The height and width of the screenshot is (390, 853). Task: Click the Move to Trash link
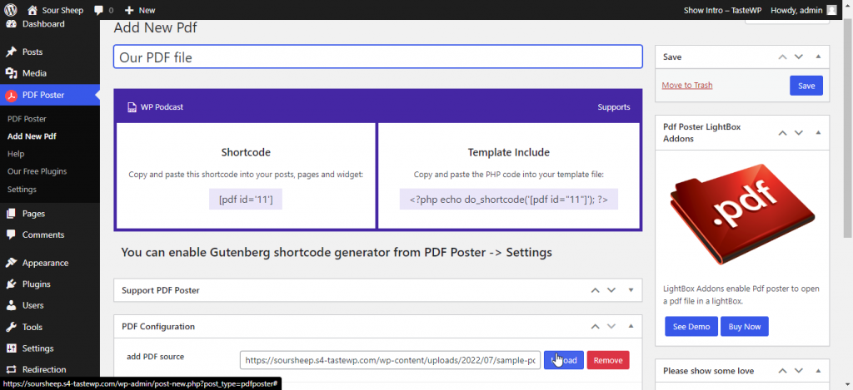point(687,86)
